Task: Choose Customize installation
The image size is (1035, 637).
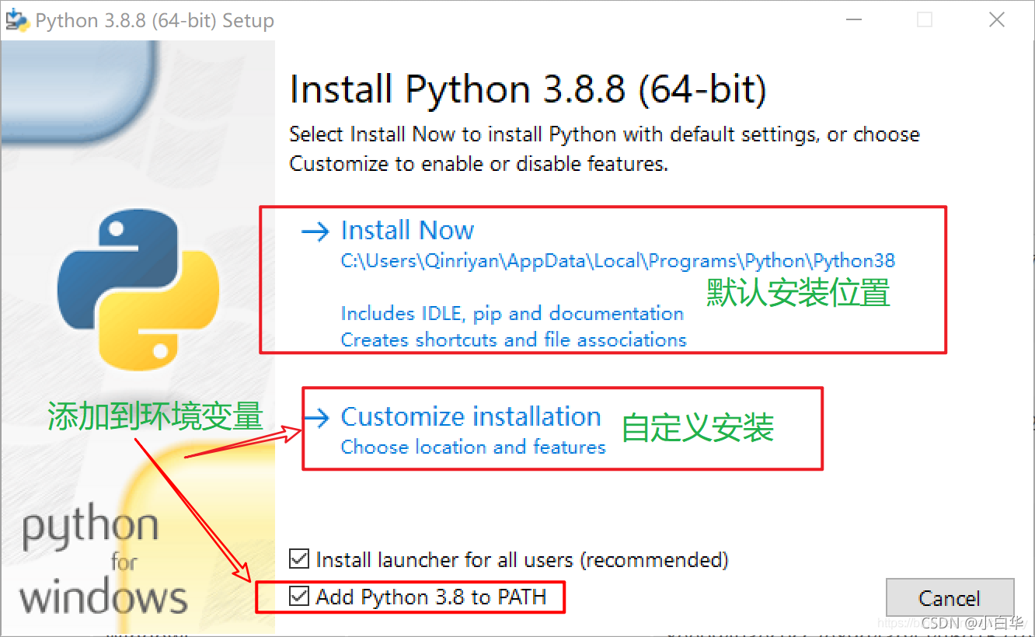Action: pyautogui.click(x=470, y=416)
